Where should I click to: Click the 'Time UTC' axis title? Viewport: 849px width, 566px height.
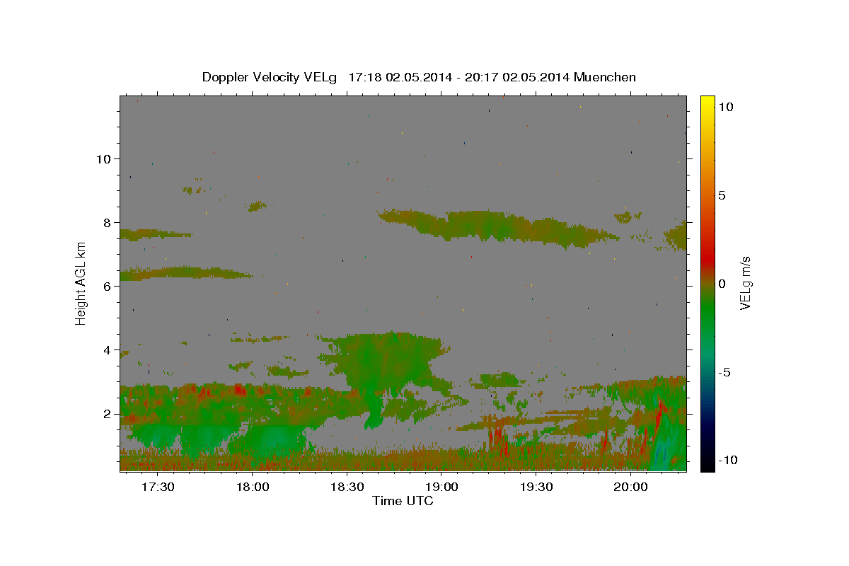pos(403,501)
